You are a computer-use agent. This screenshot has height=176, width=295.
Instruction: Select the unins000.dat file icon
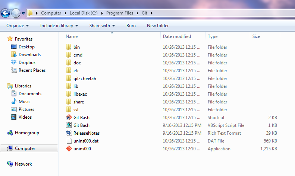[69, 141]
